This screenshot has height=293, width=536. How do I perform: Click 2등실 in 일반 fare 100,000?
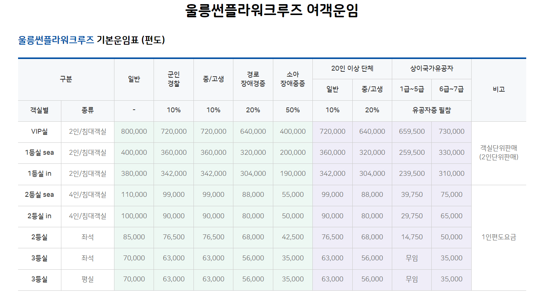(x=134, y=216)
